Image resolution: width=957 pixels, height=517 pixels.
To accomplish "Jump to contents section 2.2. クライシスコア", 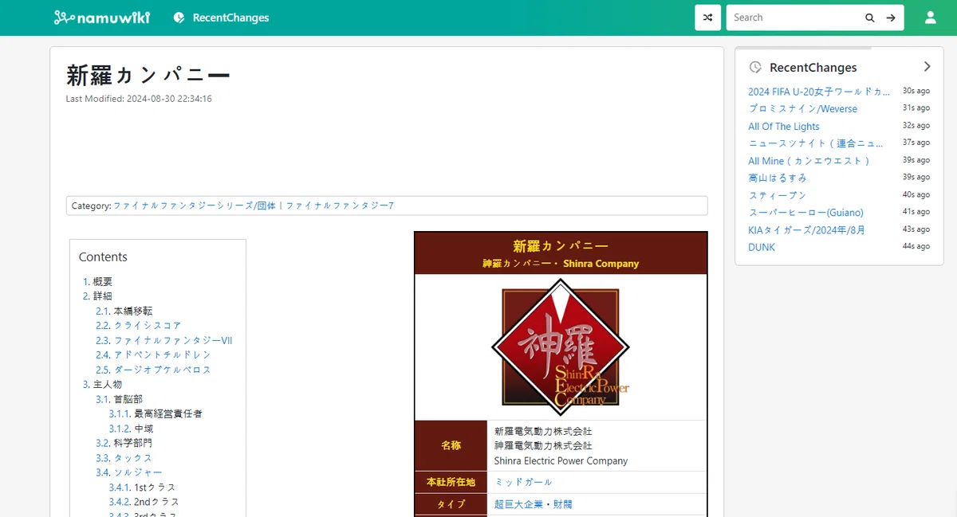I will pos(139,325).
